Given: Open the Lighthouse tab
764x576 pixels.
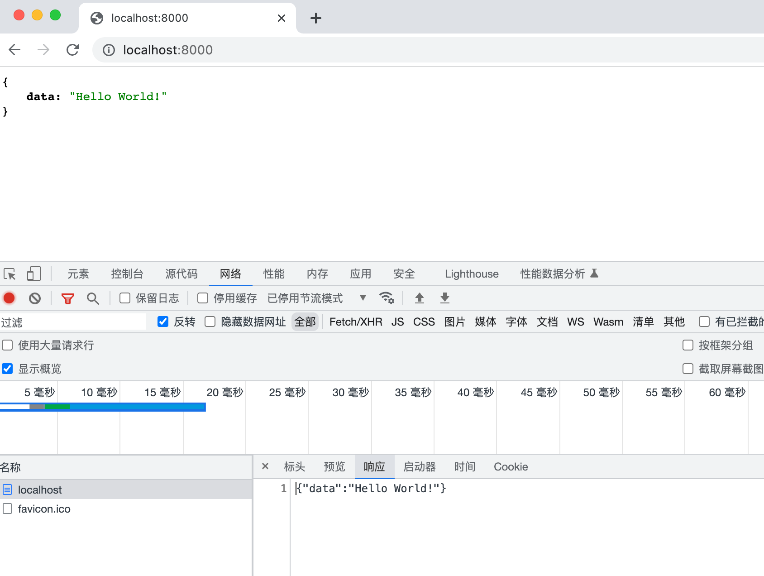Looking at the screenshot, I should tap(472, 274).
